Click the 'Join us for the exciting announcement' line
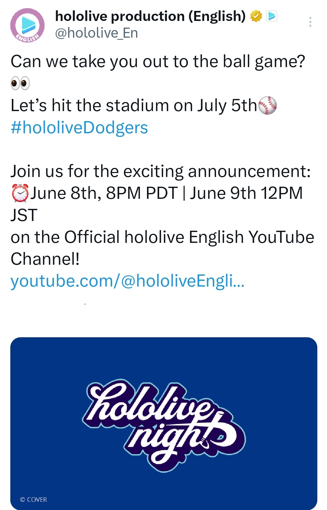Screen dimensions: 327x510 coord(161,171)
